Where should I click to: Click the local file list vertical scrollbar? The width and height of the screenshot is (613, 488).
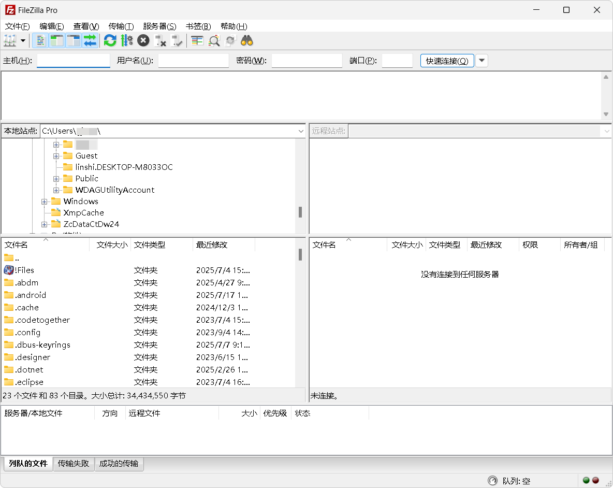pos(300,321)
